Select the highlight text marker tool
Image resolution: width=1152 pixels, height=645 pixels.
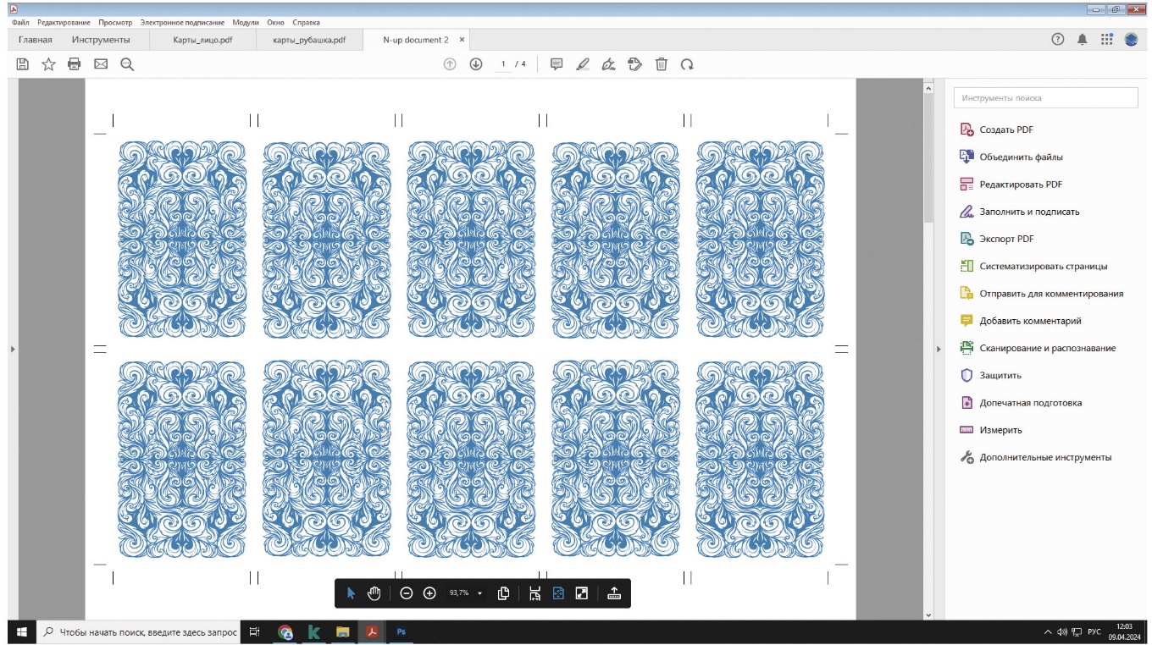coord(582,64)
